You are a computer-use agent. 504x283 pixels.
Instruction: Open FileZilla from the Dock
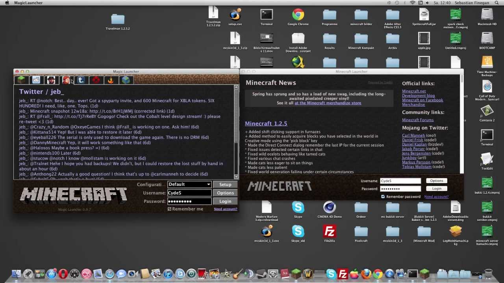[x=343, y=274]
